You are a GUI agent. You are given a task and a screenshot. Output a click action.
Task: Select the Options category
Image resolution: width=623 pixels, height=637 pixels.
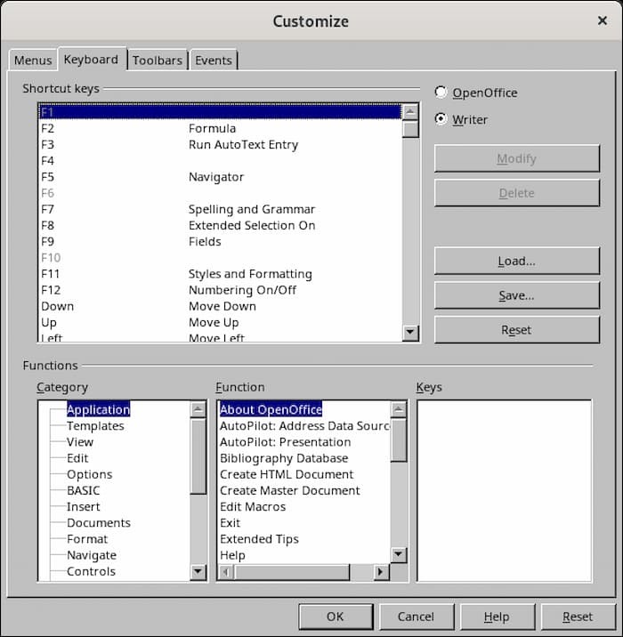click(x=89, y=474)
